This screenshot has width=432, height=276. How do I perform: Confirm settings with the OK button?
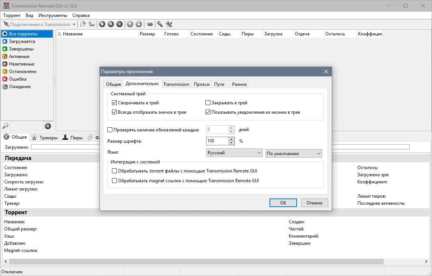[283, 203]
